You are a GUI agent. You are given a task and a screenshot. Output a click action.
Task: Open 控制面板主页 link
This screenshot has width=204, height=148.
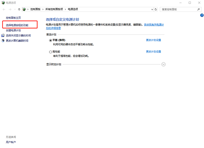point(13,18)
